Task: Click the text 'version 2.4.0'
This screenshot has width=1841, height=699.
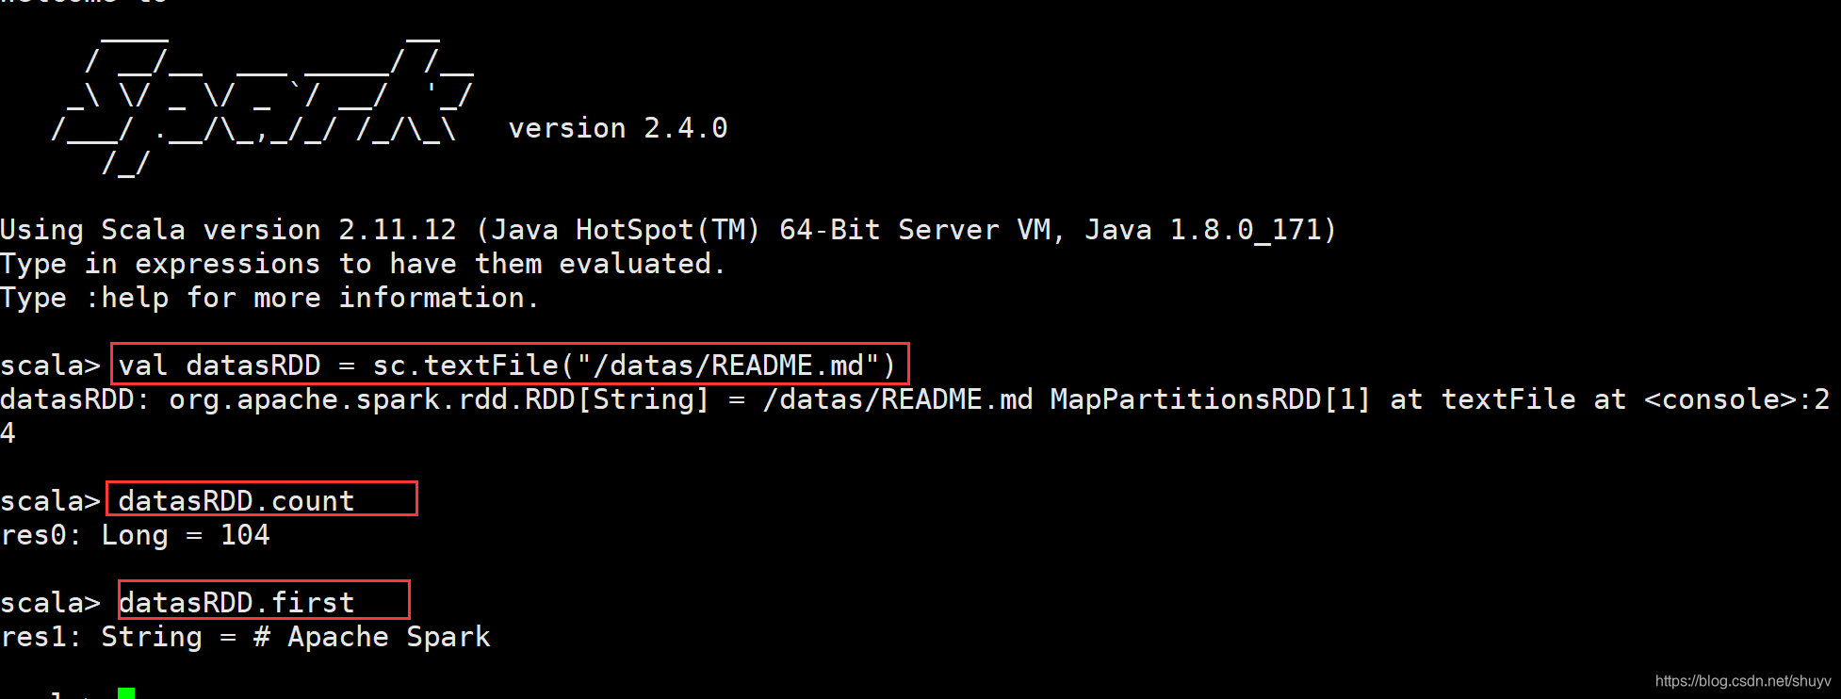Action: point(618,128)
